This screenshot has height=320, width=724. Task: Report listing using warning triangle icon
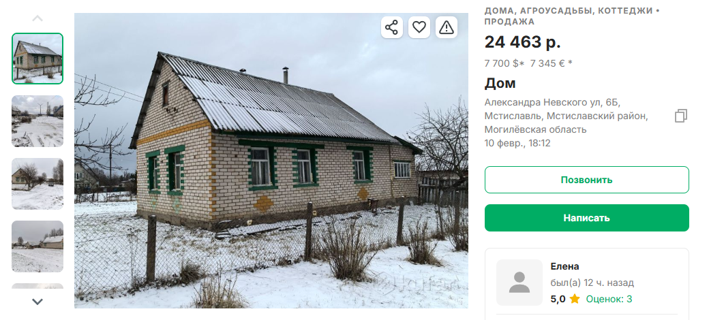(447, 27)
